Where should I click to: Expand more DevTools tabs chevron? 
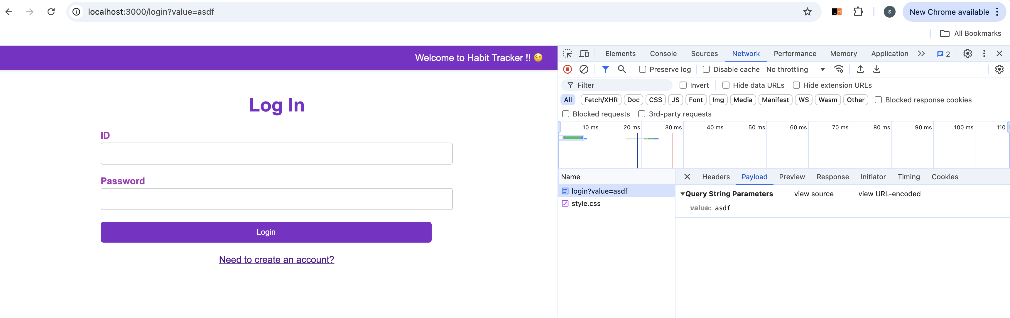click(921, 53)
